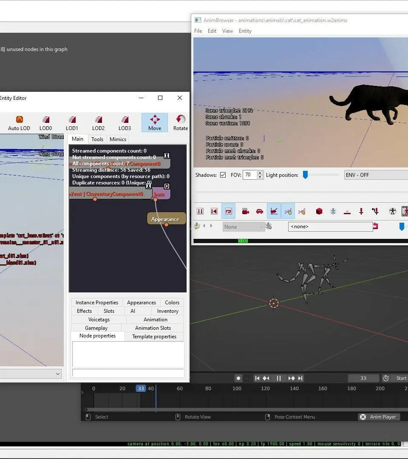Toggle the trajectory graph icon in AnimBrowser
408x459 pixels.
coord(274,211)
